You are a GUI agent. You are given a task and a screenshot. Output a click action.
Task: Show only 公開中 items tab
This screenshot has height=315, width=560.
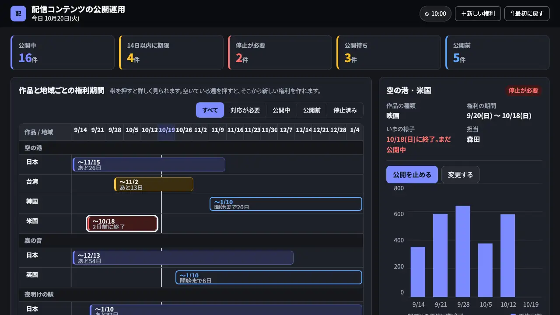281,110
